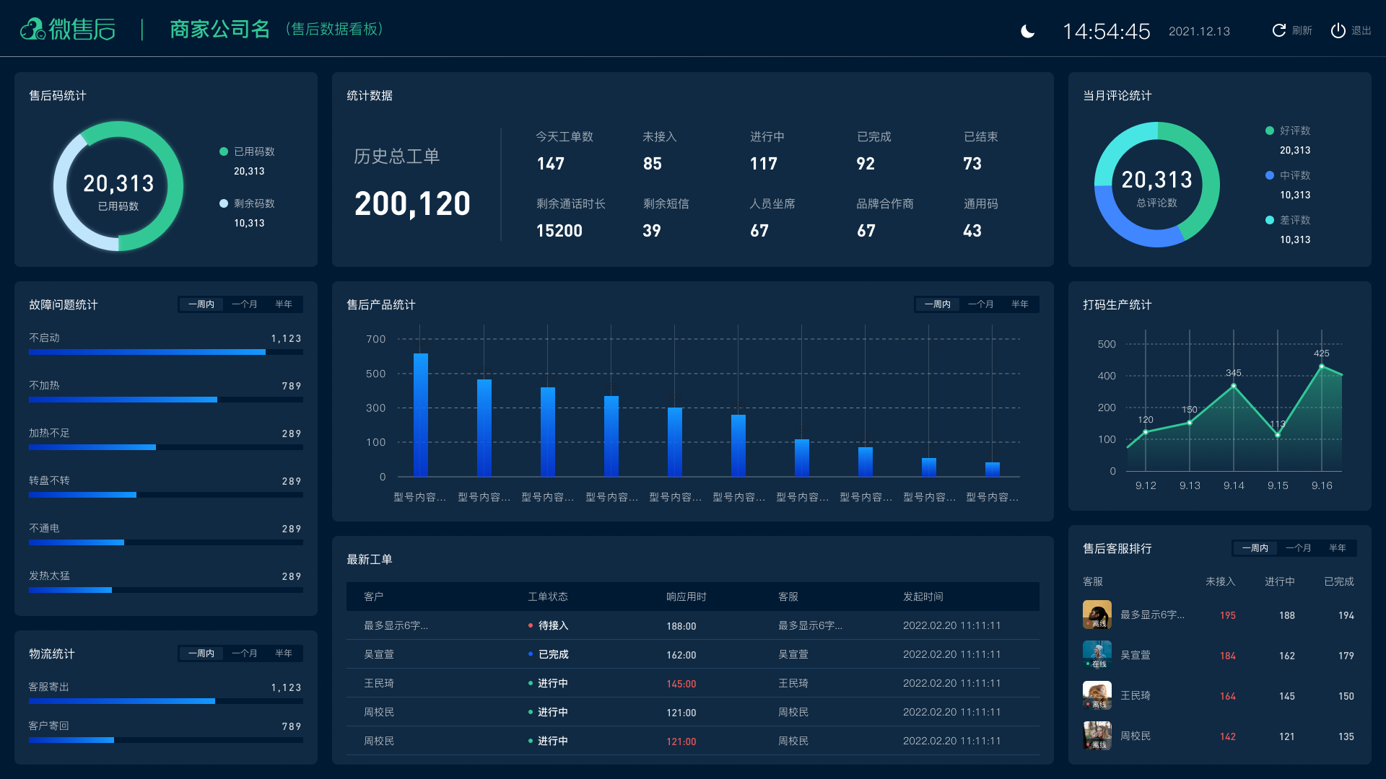Click the tallest bar in product chart
The width and height of the screenshot is (1386, 779).
pyautogui.click(x=421, y=415)
